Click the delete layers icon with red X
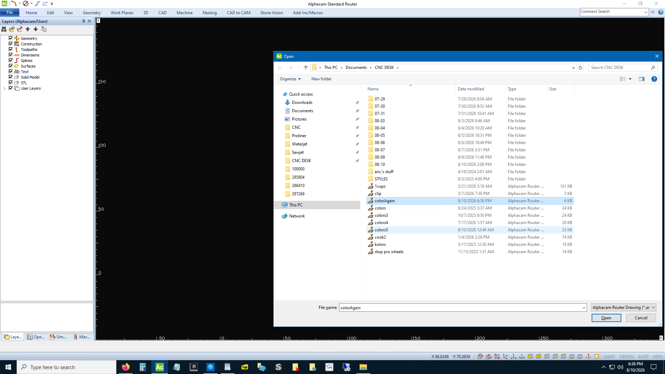The image size is (665, 374). [x=20, y=29]
